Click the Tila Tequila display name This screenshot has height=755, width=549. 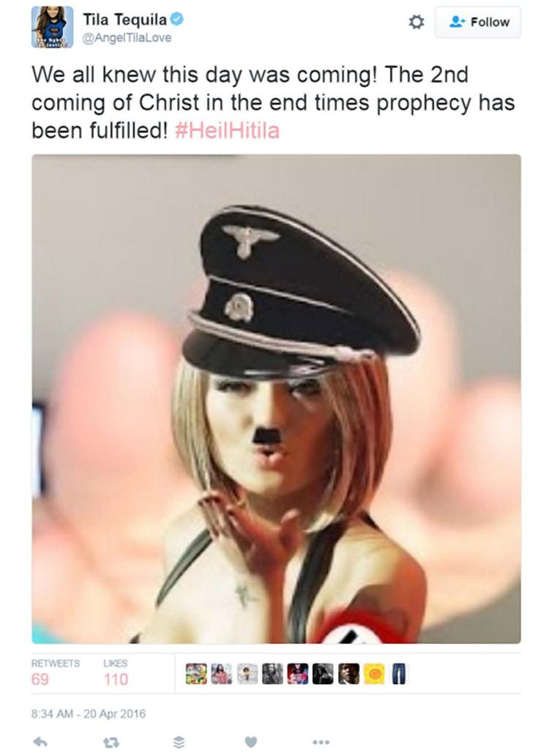[124, 19]
